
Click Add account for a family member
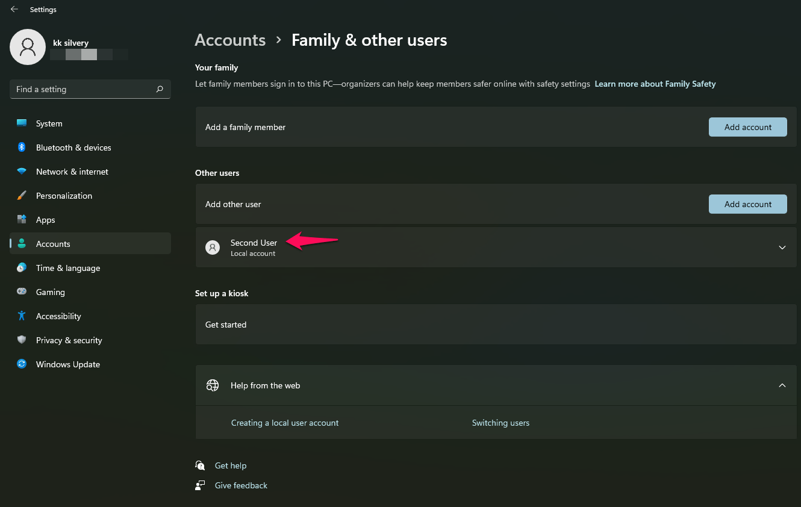coord(747,127)
